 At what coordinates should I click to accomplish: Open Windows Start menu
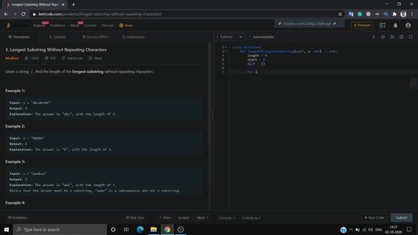point(7,229)
